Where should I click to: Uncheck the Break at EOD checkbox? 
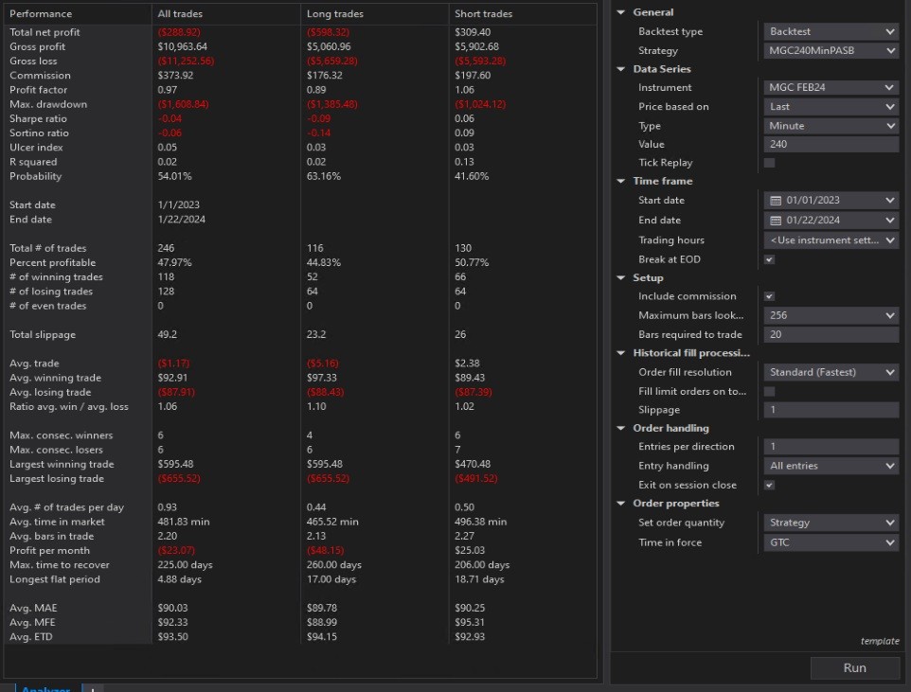769,259
